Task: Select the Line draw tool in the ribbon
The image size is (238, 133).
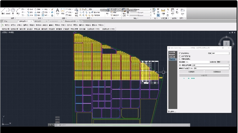Action: click(3, 10)
